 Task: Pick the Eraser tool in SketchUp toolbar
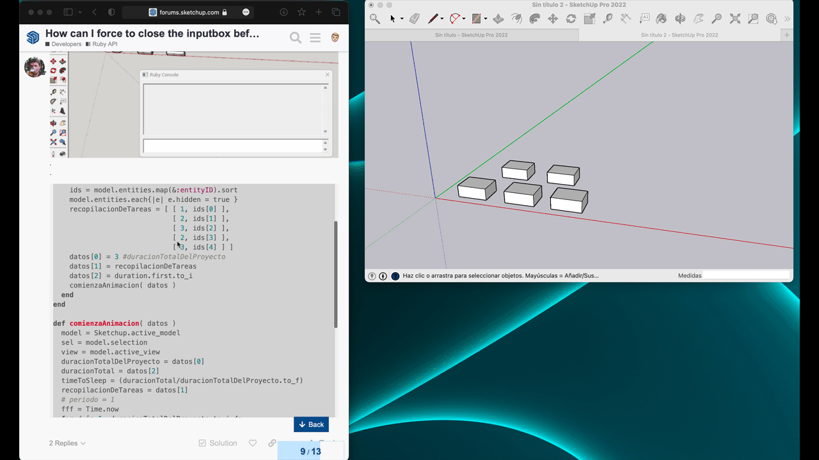[x=414, y=19]
